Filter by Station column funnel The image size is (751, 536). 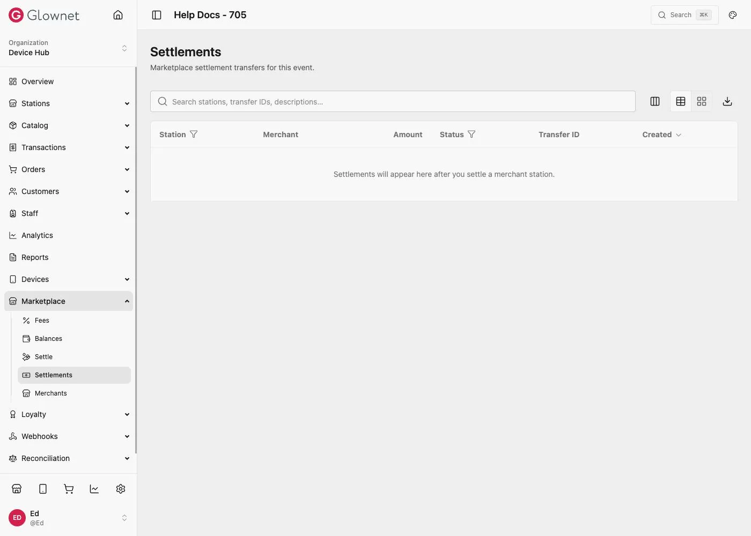point(194,135)
